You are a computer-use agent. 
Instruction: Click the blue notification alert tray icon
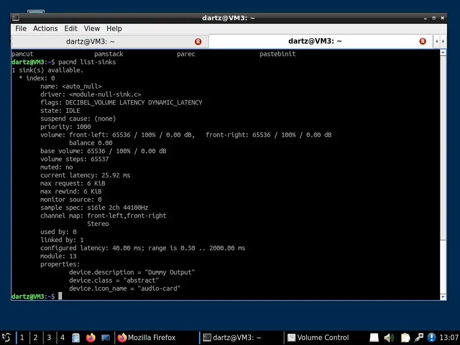click(x=432, y=338)
